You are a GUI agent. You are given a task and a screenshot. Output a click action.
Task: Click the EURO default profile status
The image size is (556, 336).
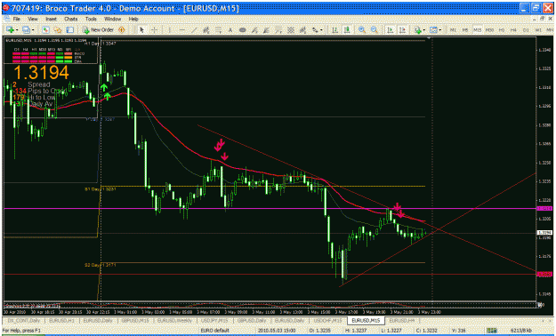[215, 331]
